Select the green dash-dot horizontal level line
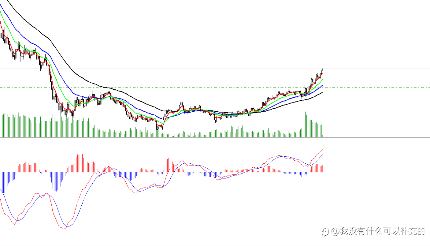The width and height of the screenshot is (430, 246). [x=370, y=88]
